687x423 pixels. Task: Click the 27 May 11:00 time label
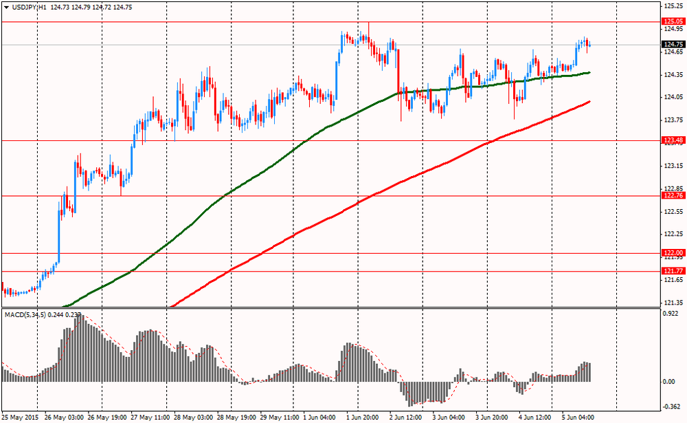tap(150, 417)
